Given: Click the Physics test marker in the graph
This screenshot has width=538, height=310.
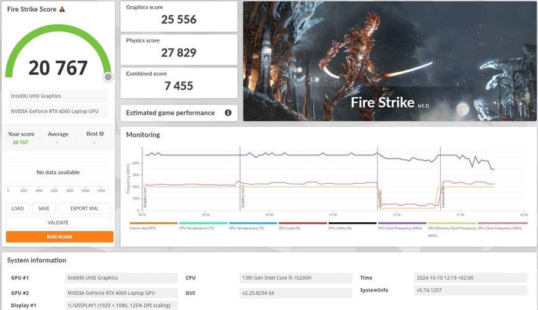Looking at the screenshot, I should (378, 178).
